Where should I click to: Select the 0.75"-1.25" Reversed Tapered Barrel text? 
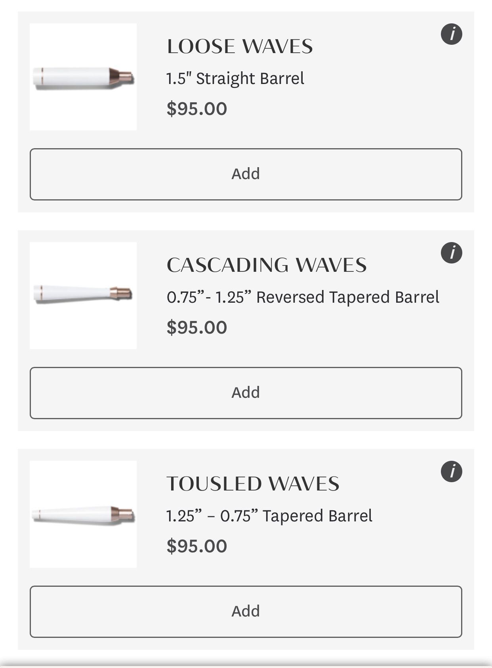click(x=303, y=297)
